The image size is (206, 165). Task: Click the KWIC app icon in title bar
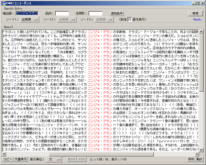pyautogui.click(x=3, y=3)
